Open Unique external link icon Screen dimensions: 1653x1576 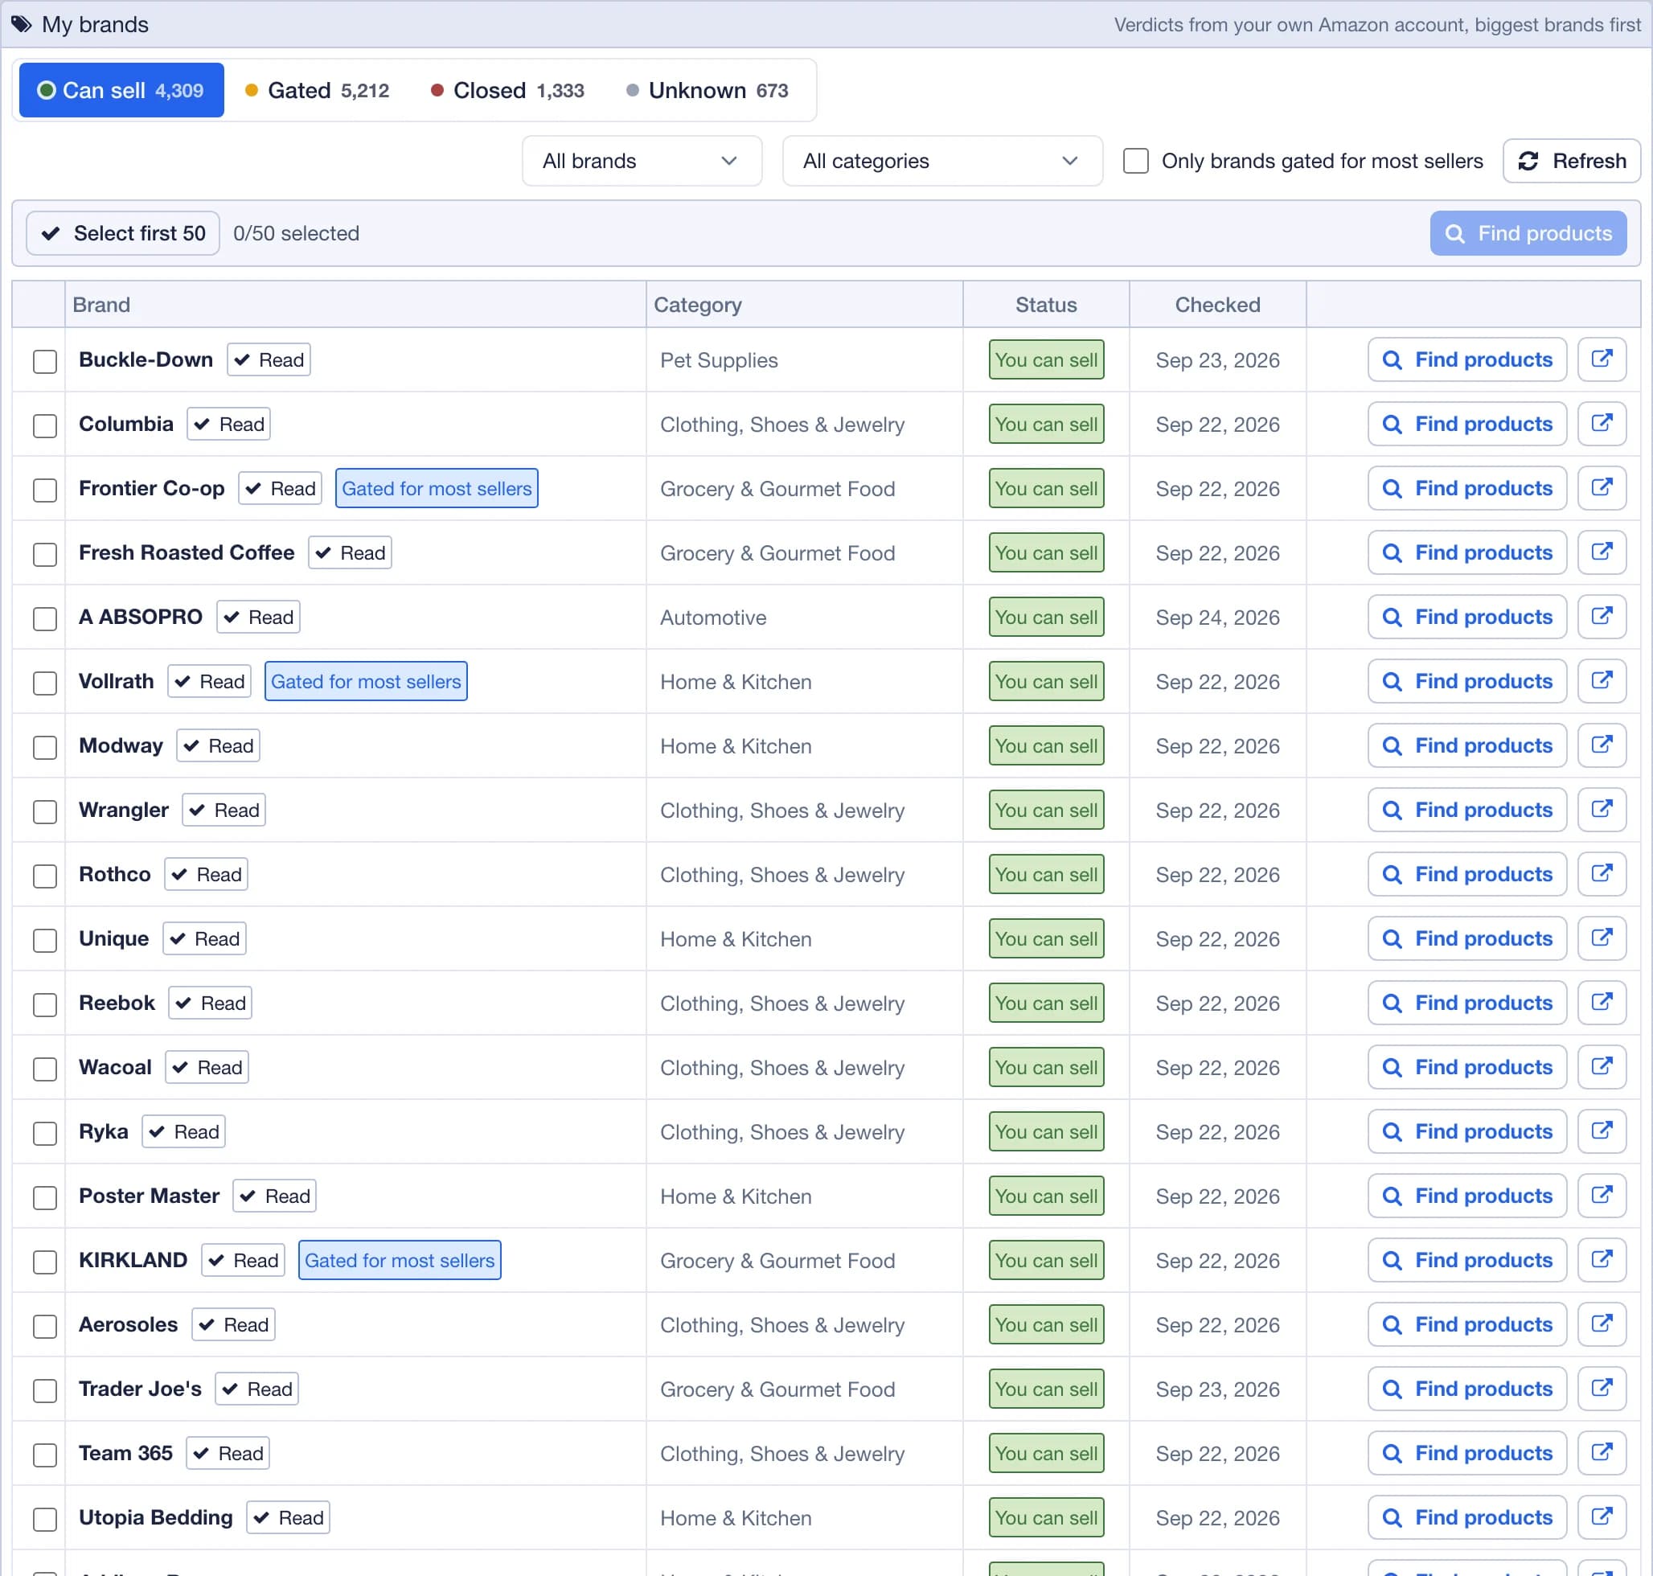[1601, 938]
